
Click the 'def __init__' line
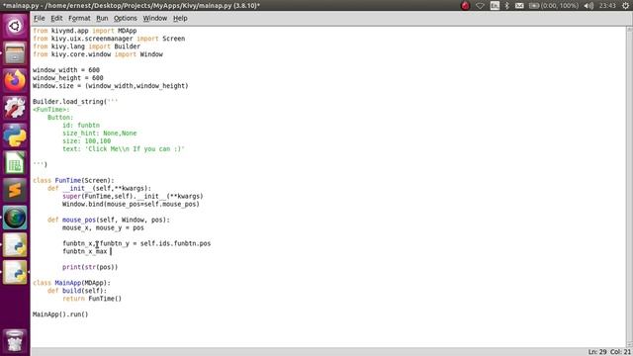[x=99, y=188]
